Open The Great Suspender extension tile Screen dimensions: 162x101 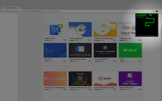click(105, 50)
